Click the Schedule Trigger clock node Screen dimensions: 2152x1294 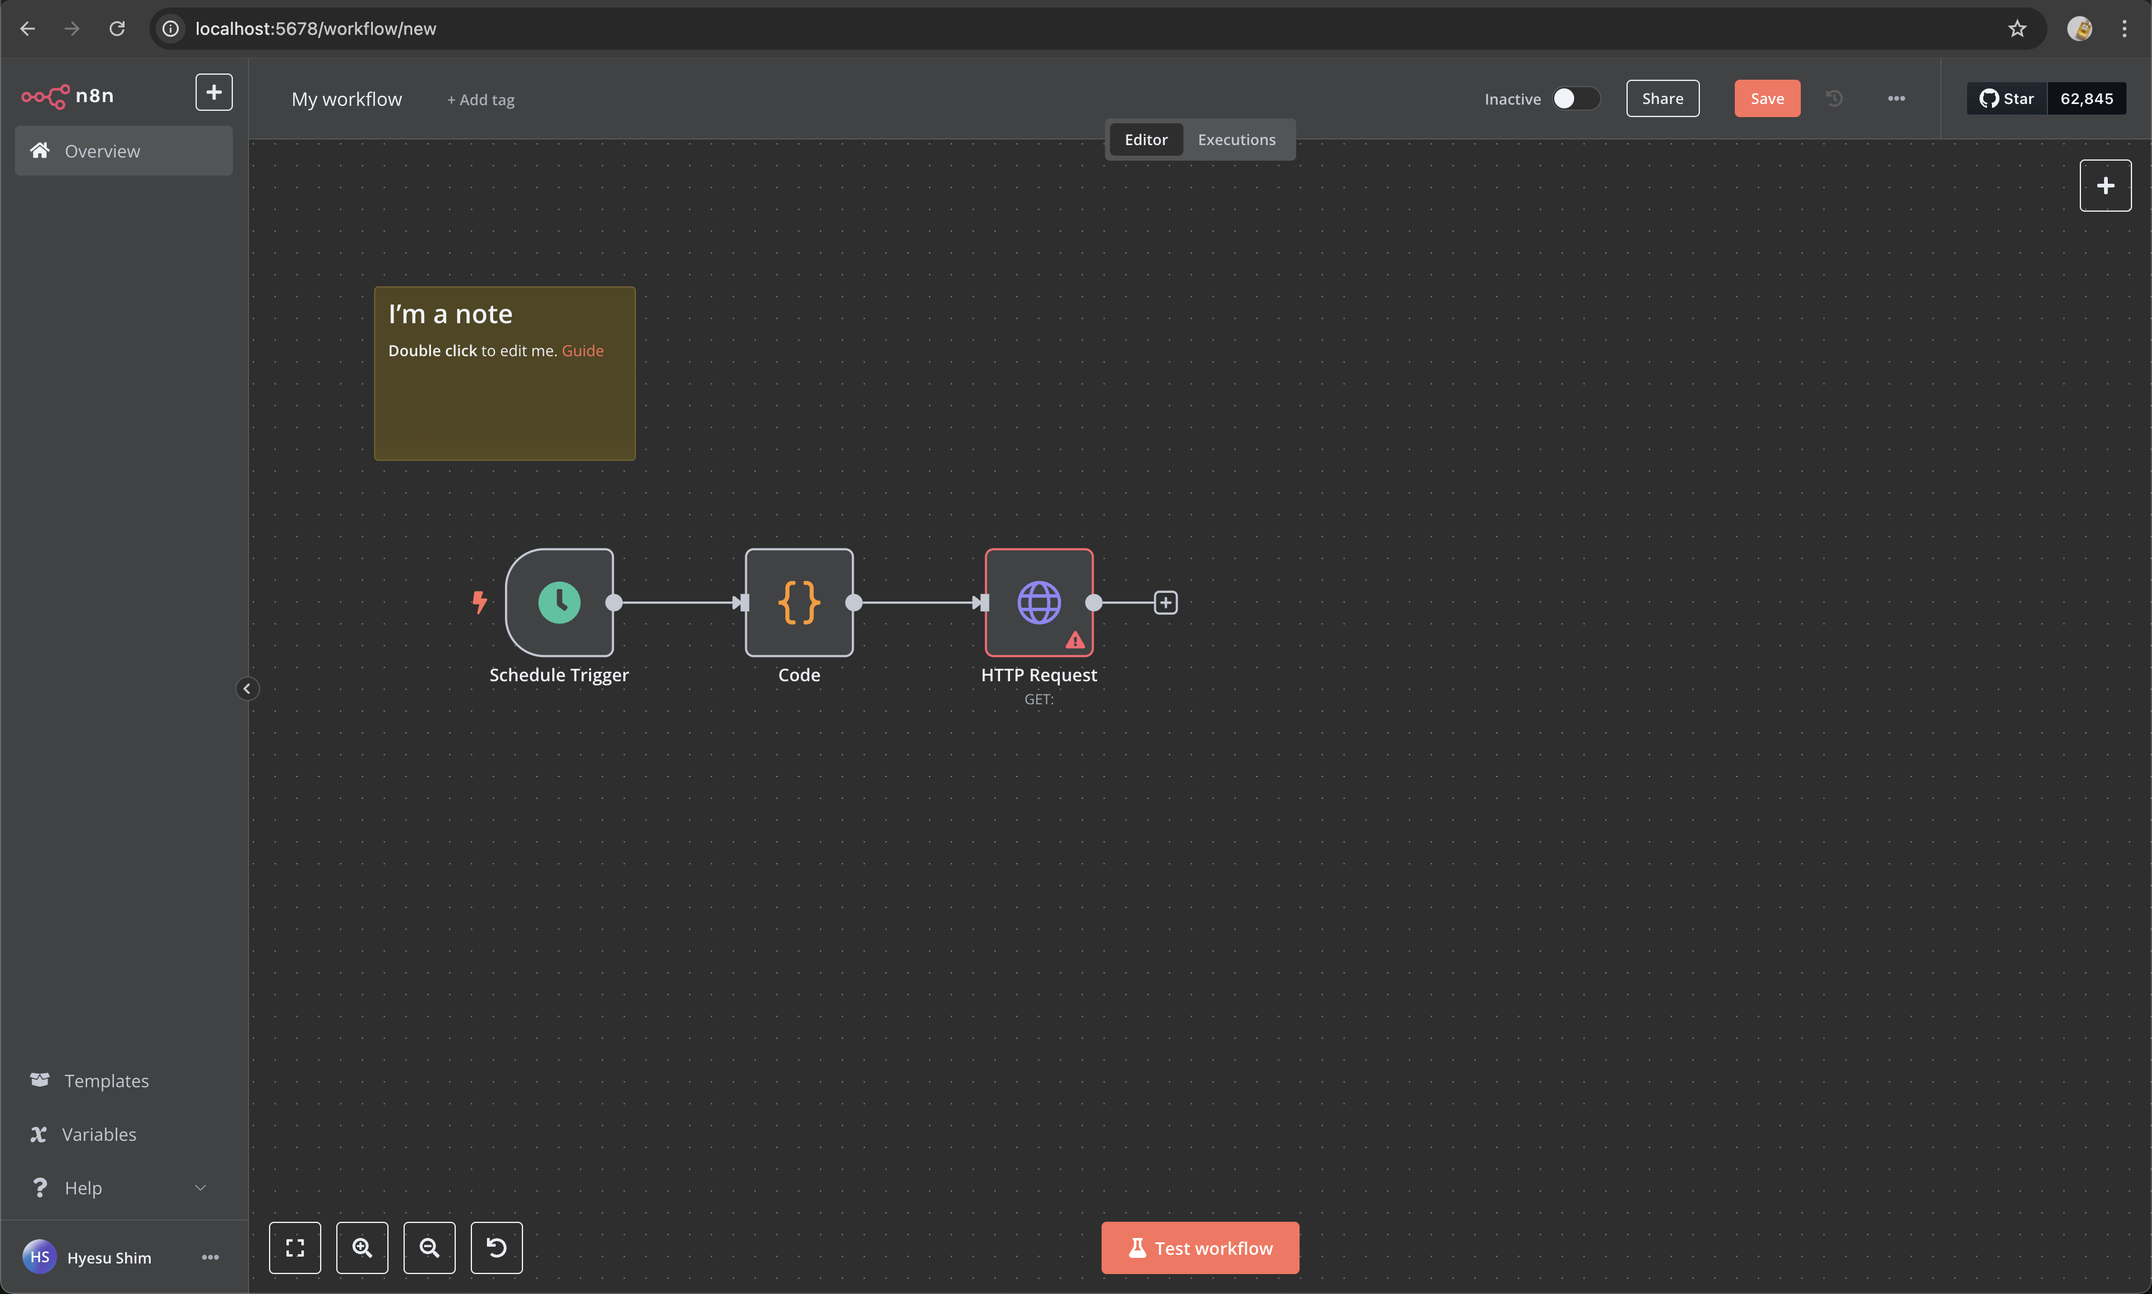click(x=559, y=603)
